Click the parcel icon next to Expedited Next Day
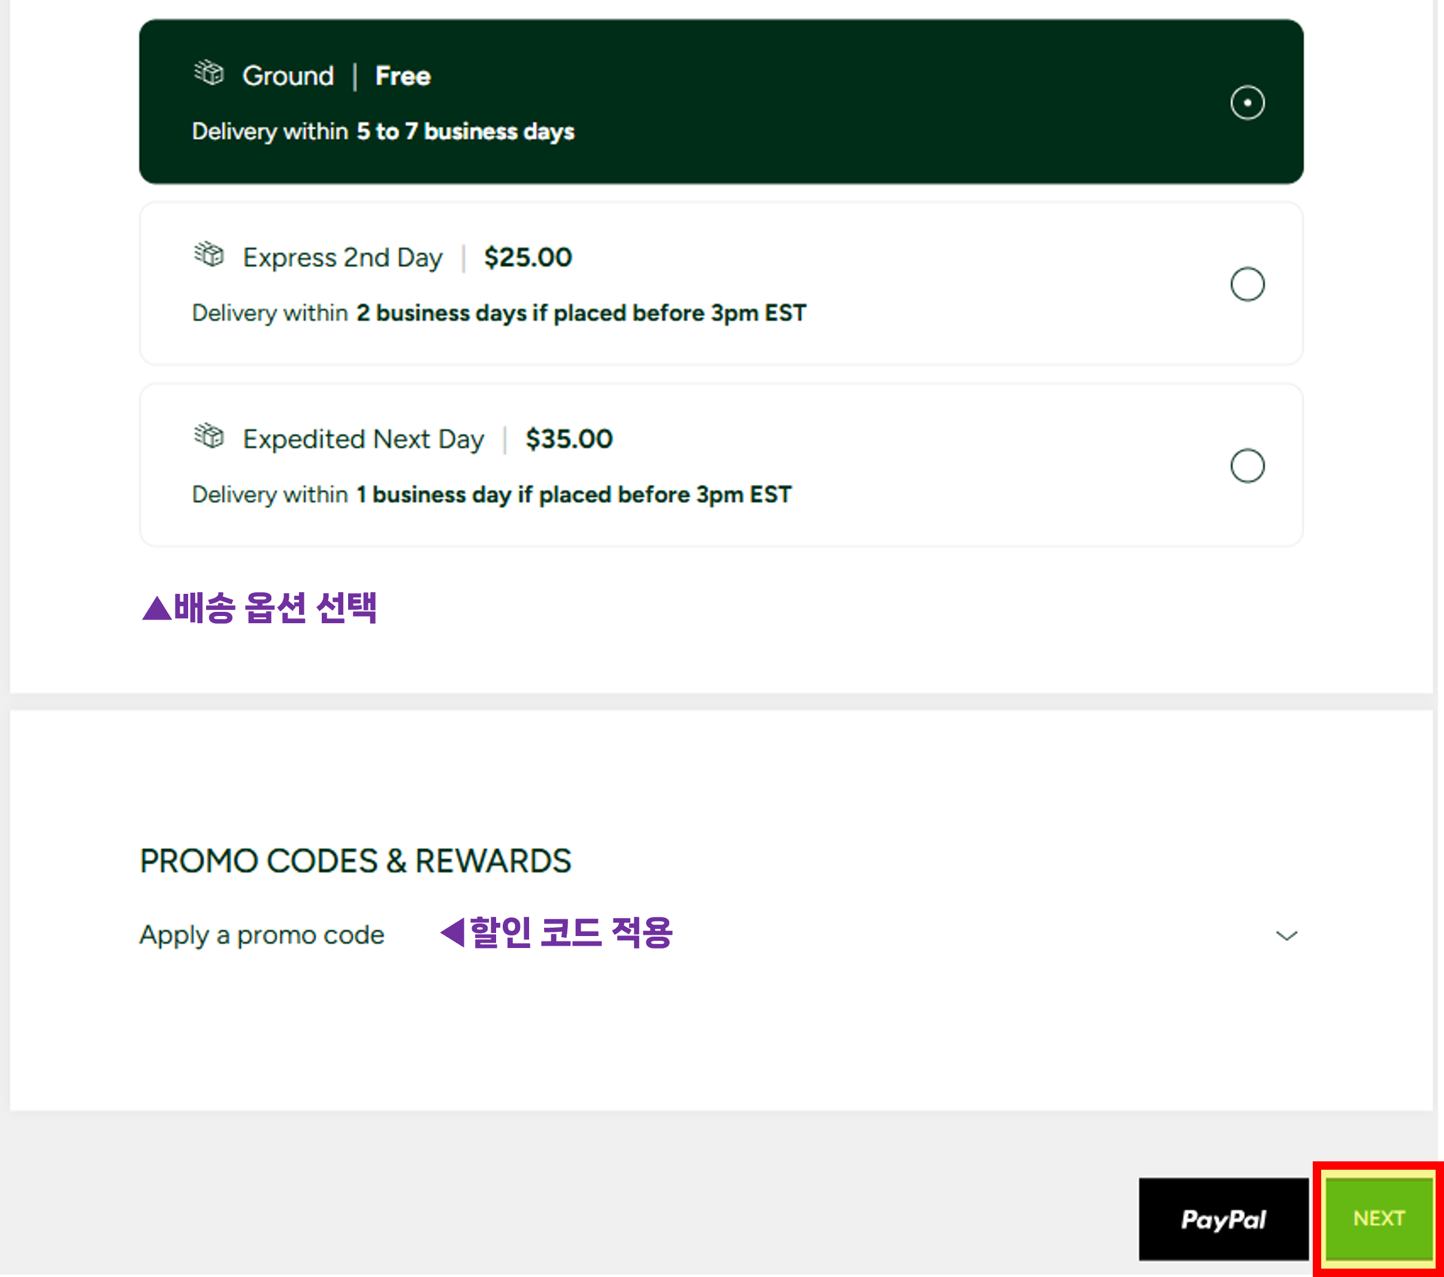Image resolution: width=1444 pixels, height=1277 pixels. click(x=209, y=437)
